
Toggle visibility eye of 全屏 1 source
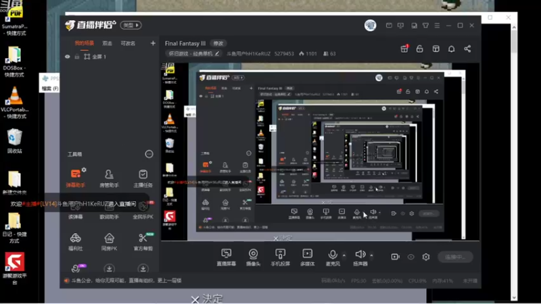[67, 57]
